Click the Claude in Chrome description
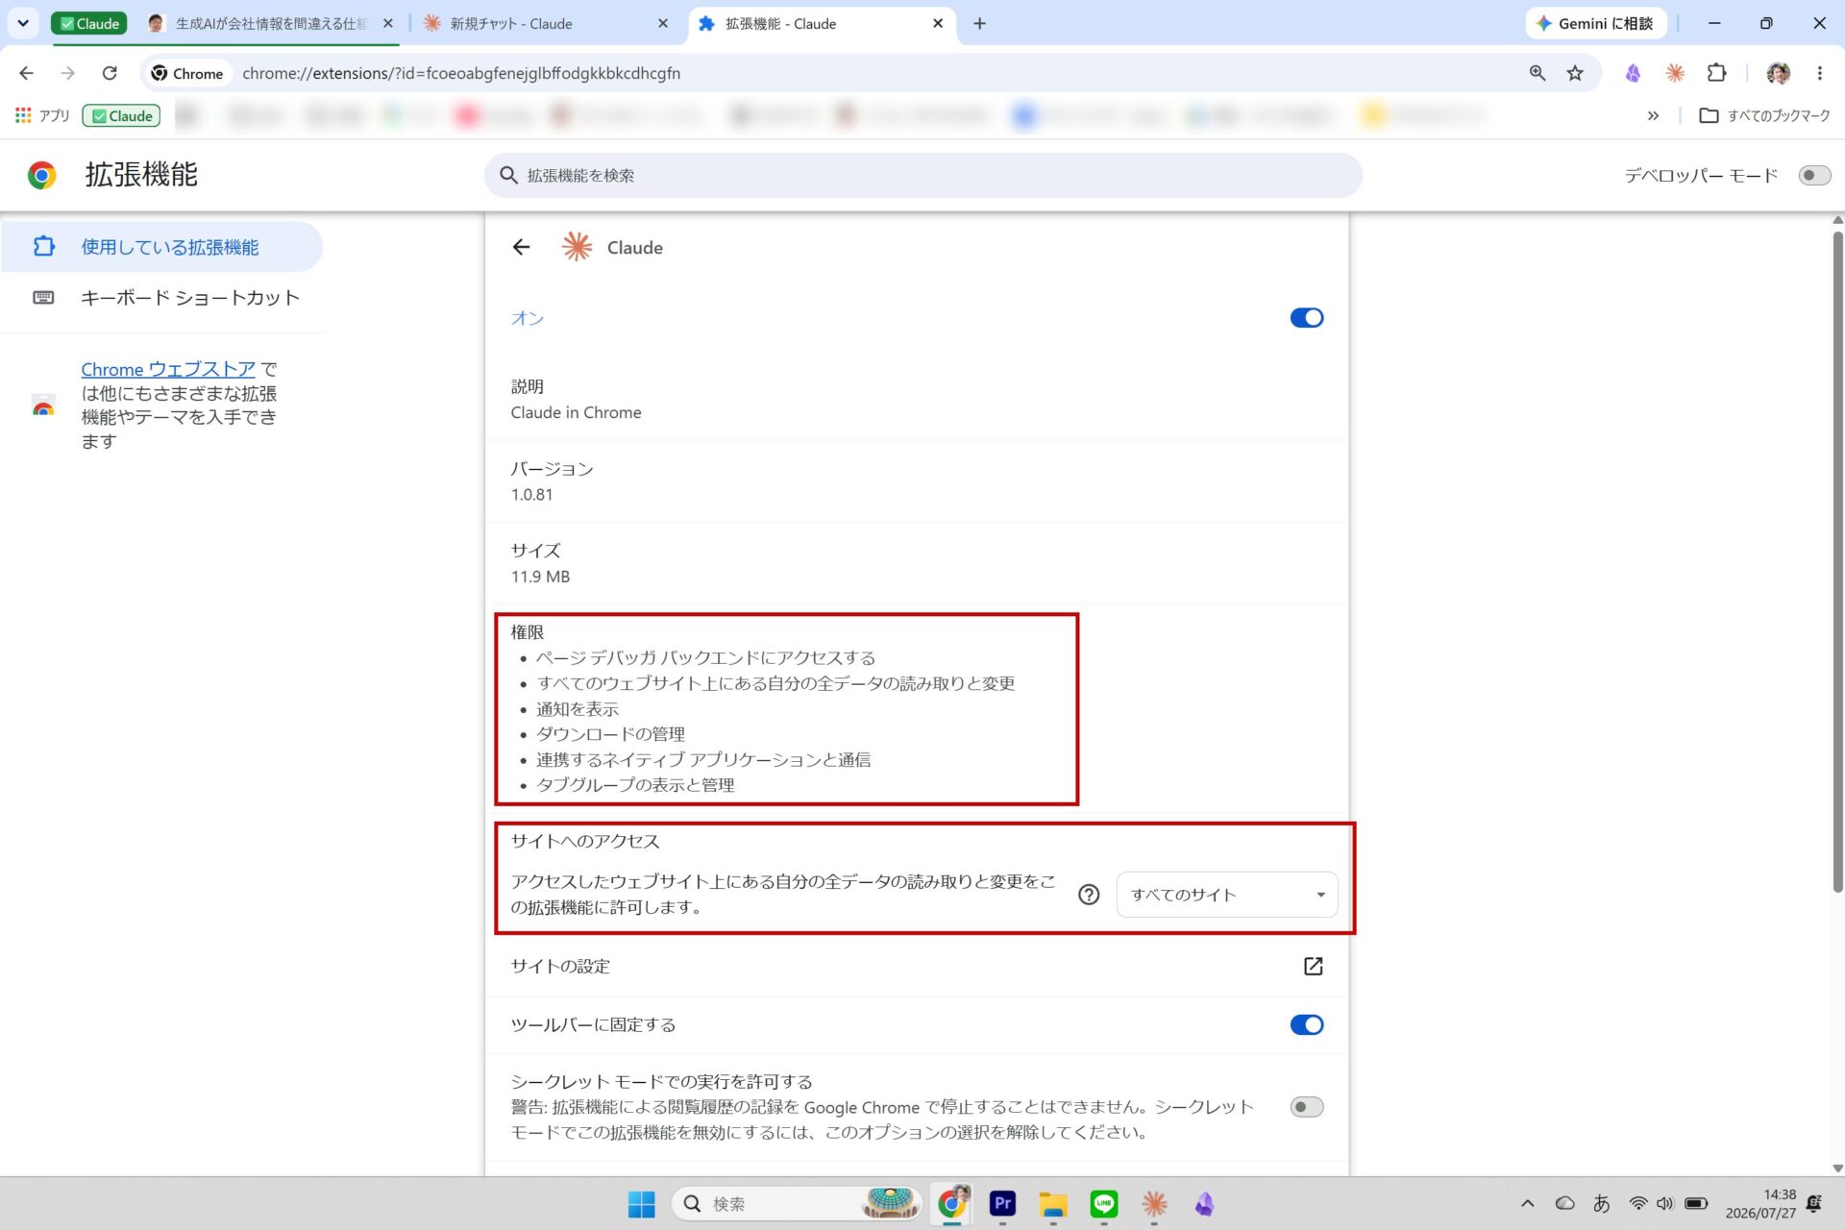Image resolution: width=1845 pixels, height=1230 pixels. point(576,412)
